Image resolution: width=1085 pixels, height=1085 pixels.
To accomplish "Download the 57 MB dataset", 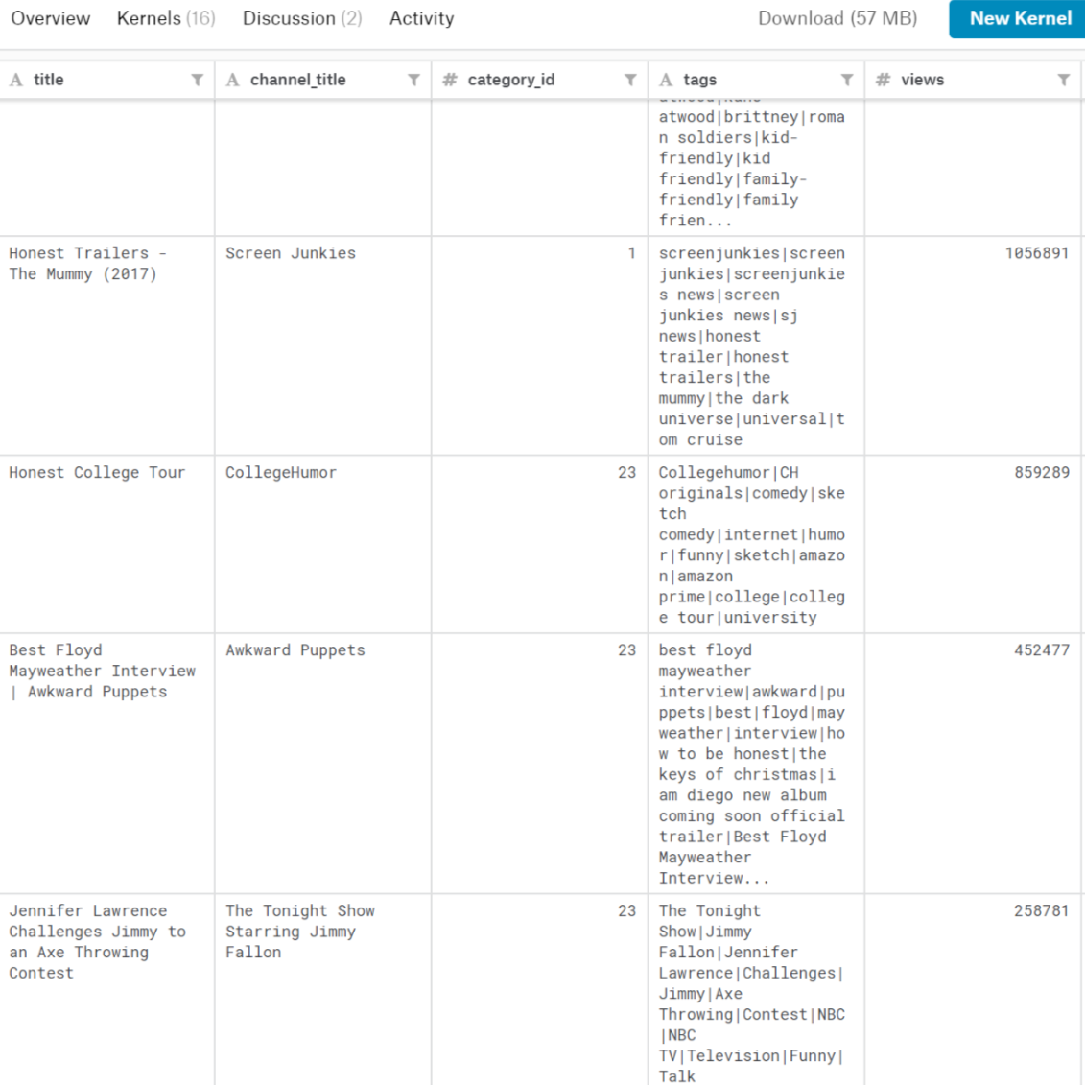I will click(x=837, y=18).
